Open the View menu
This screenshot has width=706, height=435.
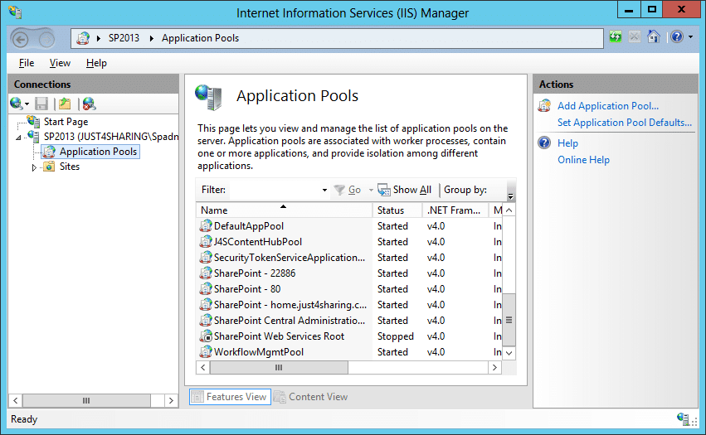point(60,63)
